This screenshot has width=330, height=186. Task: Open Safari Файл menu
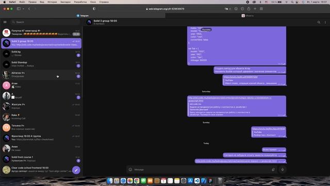point(22,2)
